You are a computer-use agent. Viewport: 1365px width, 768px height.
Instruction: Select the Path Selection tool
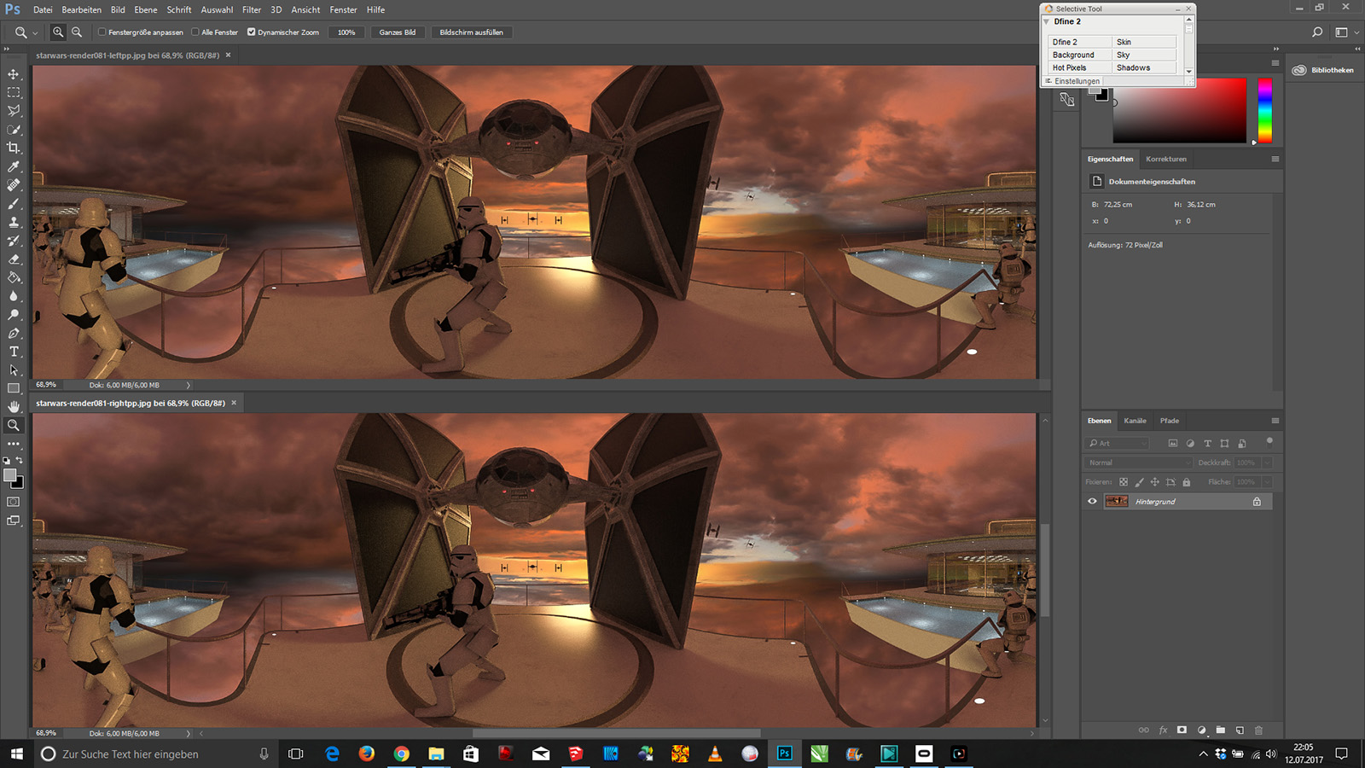[14, 370]
